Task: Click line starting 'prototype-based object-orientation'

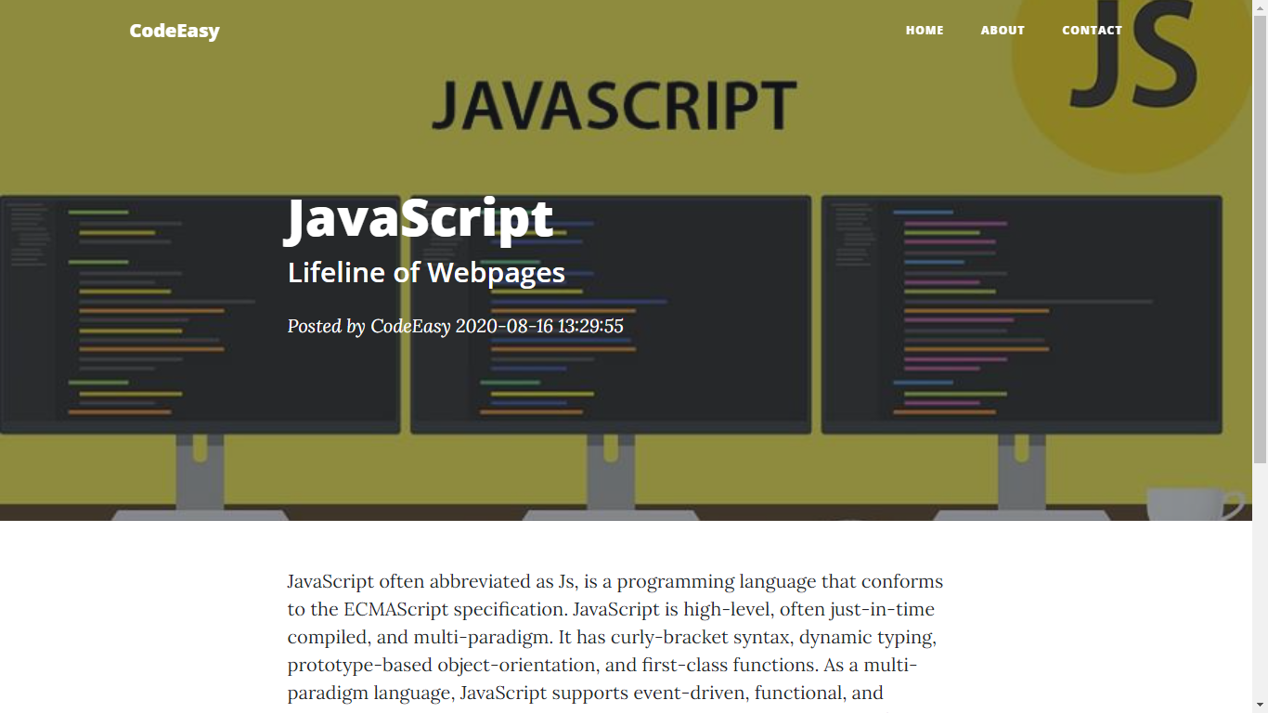Action: click(x=602, y=666)
